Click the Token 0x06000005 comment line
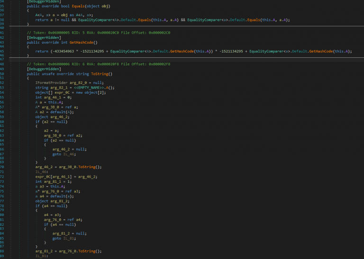The image size is (364, 259). [91, 33]
